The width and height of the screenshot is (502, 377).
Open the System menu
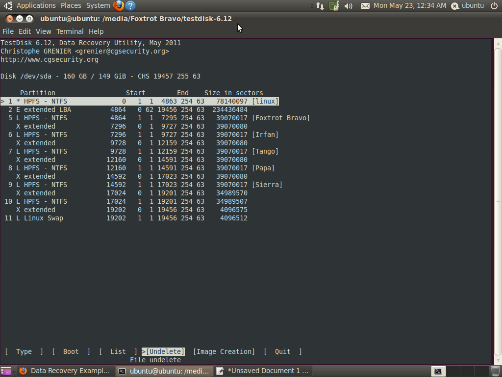point(98,5)
